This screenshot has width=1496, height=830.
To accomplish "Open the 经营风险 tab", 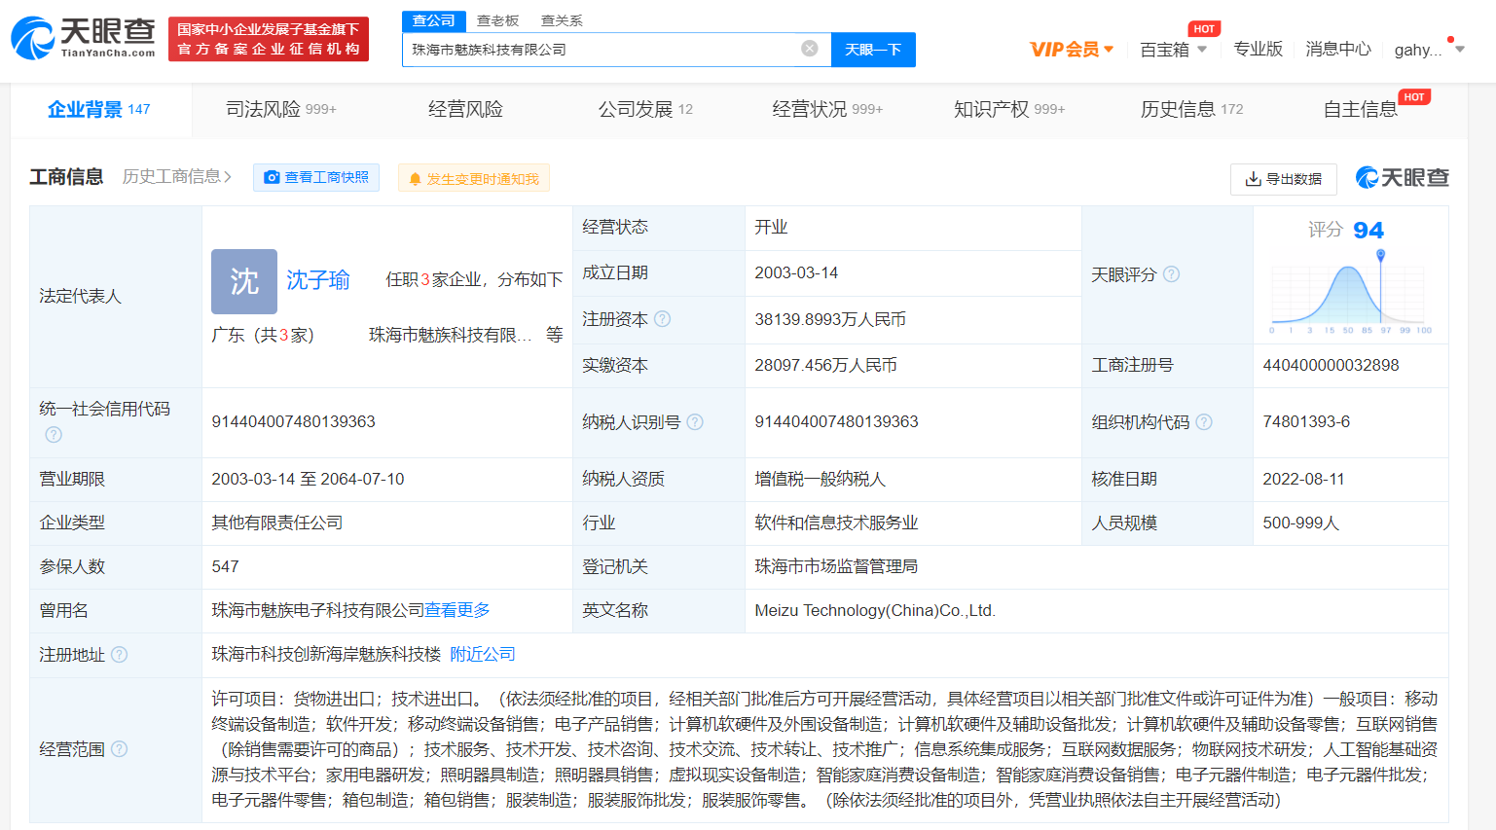I will (465, 109).
